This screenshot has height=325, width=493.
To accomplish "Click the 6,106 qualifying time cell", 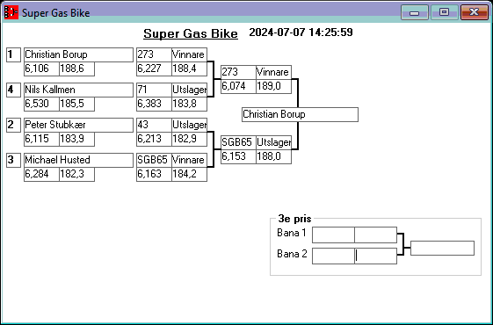I will pos(42,69).
